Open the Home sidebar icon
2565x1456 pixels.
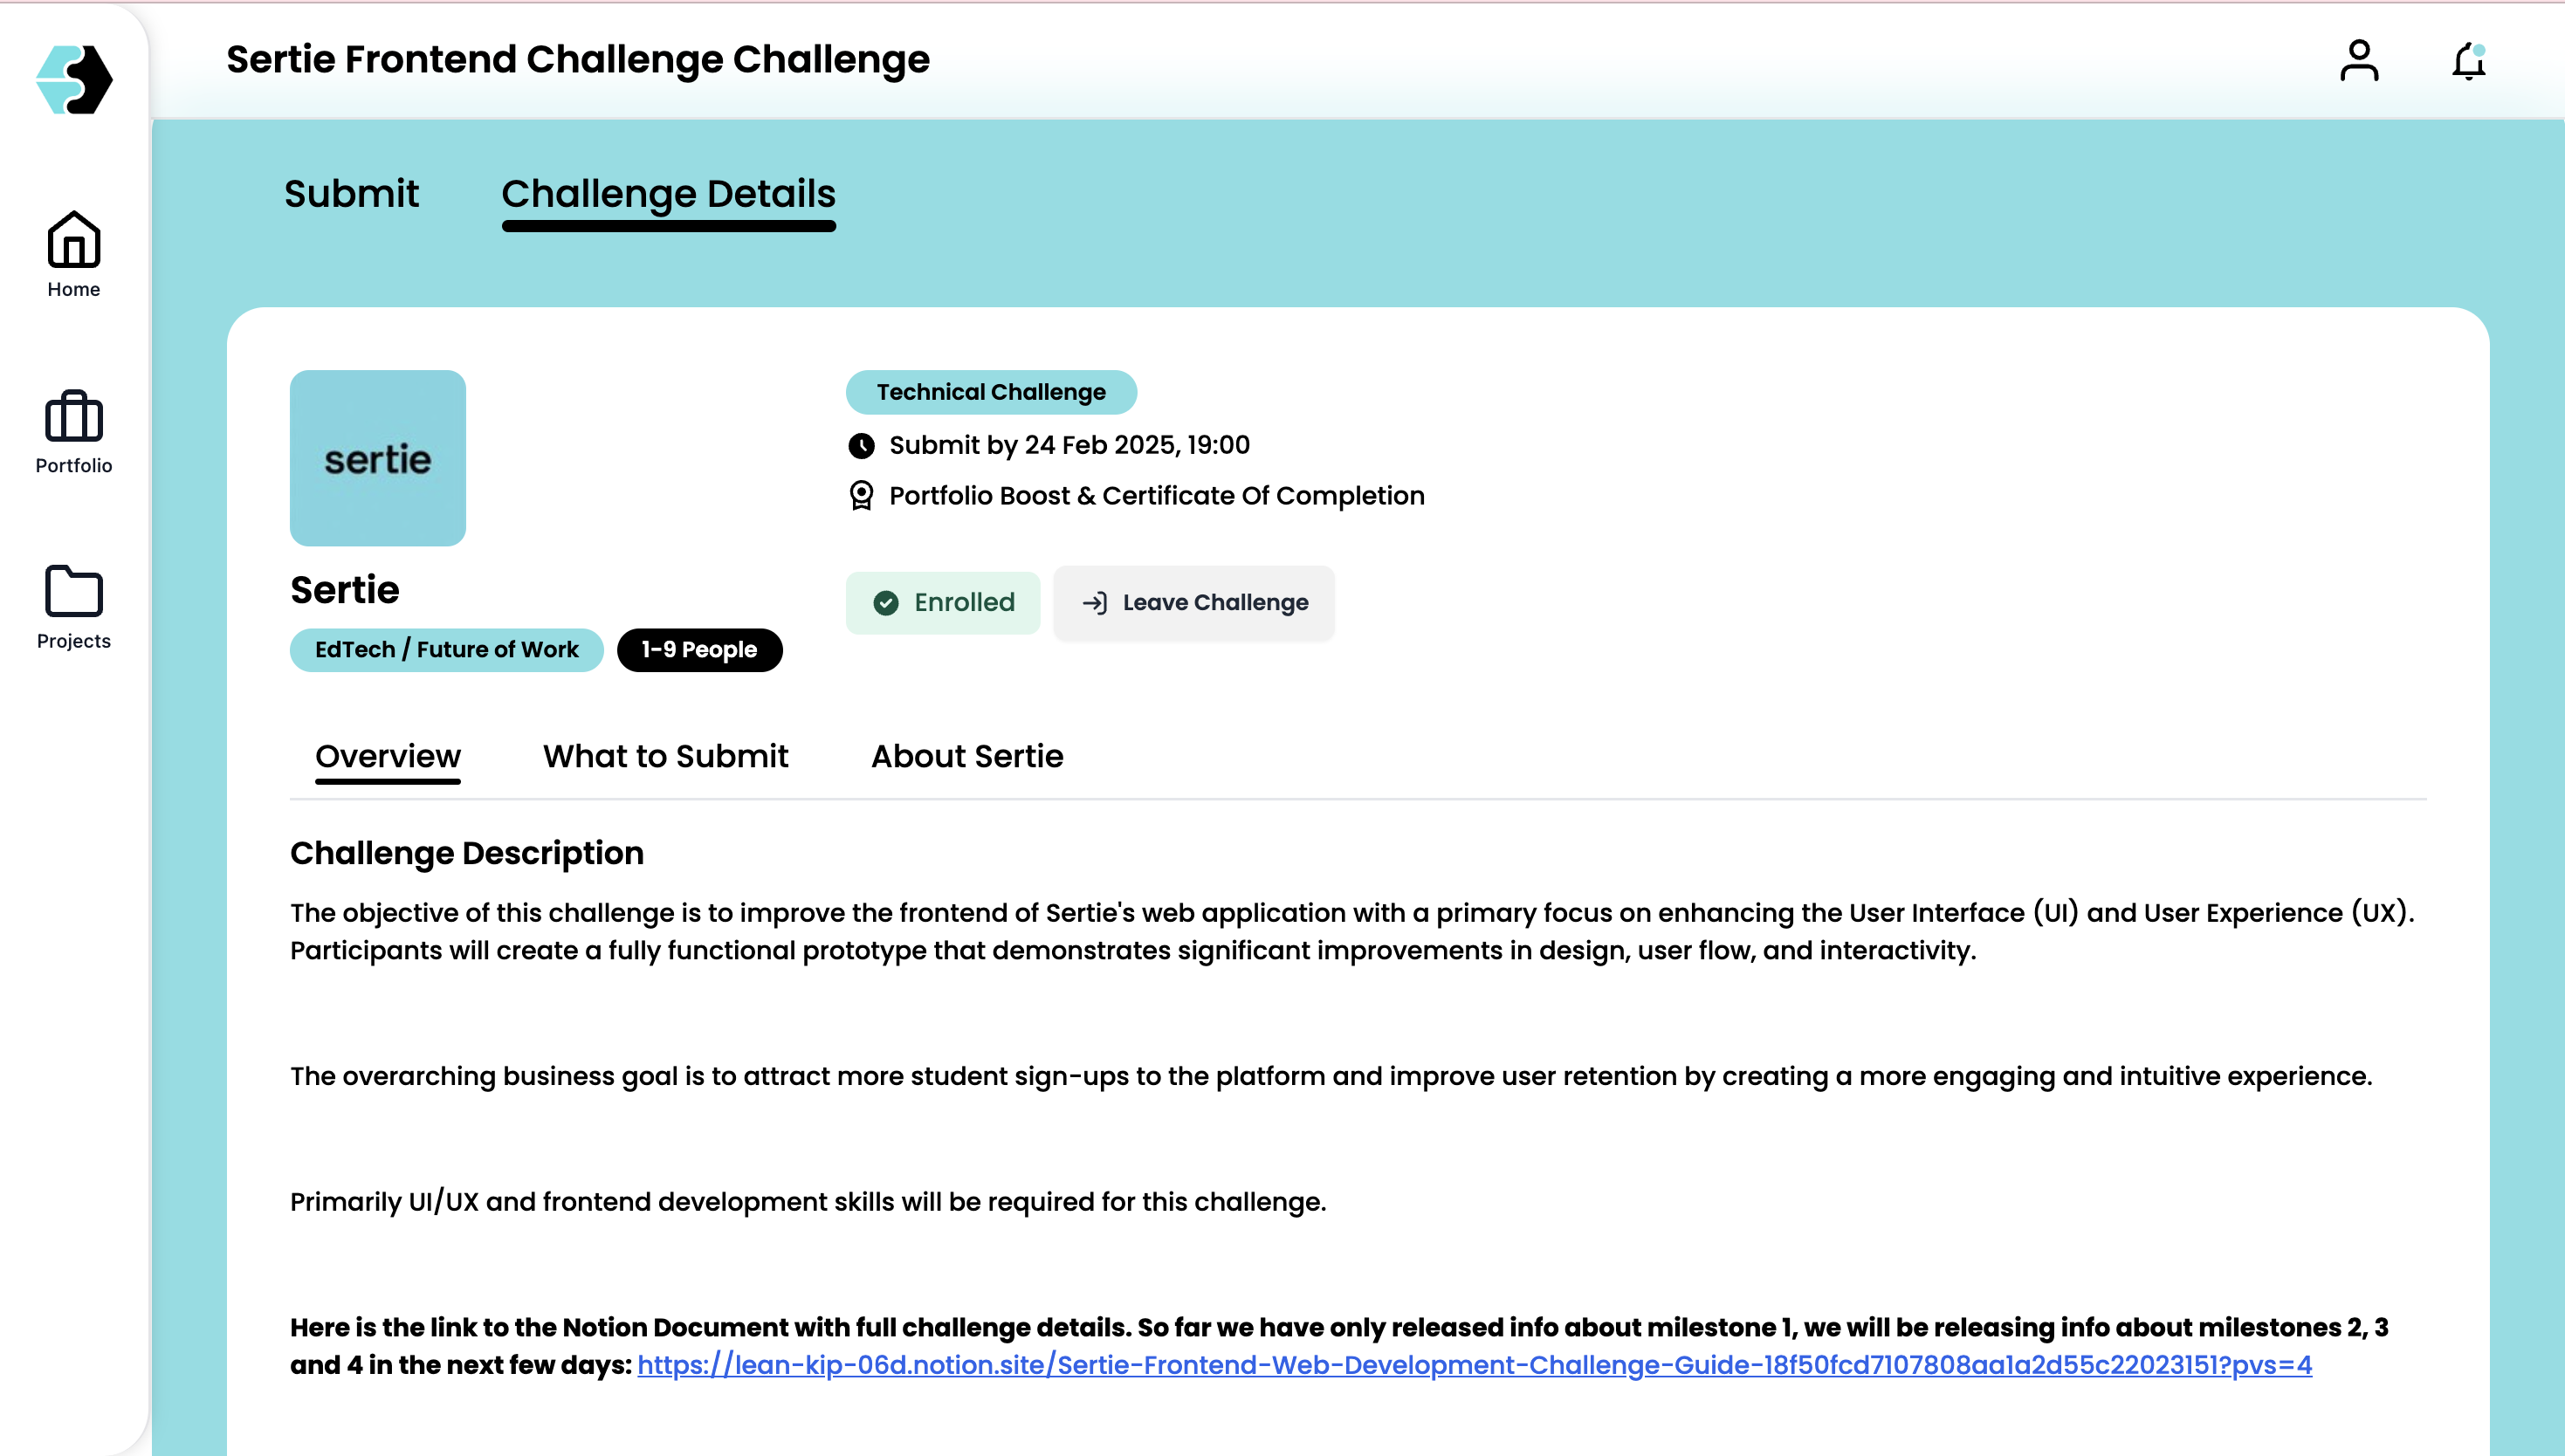74,240
